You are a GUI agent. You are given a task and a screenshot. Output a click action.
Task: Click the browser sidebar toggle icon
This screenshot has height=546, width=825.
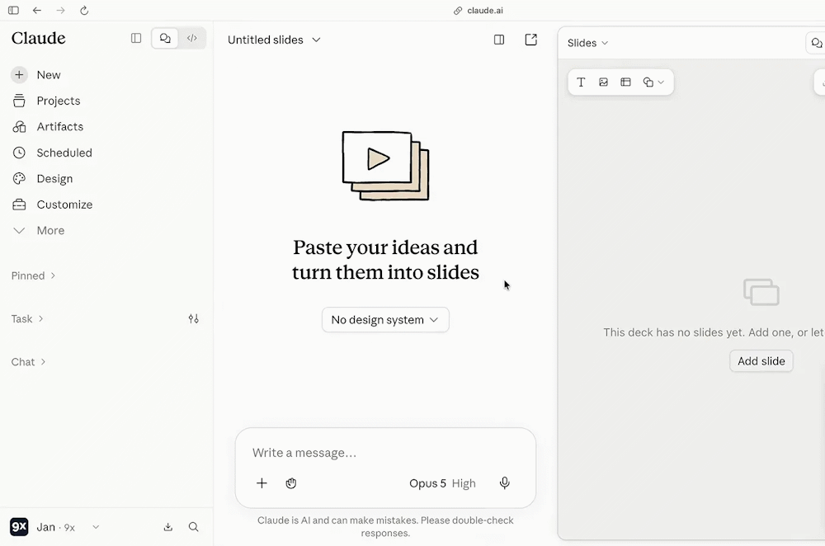point(14,11)
